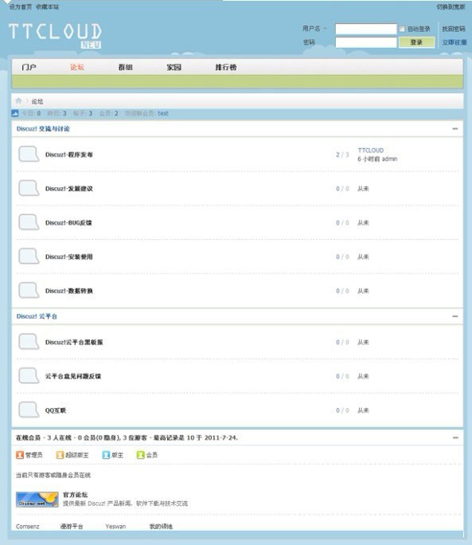
Task: Click the 会员 green user icon
Action: click(x=140, y=455)
